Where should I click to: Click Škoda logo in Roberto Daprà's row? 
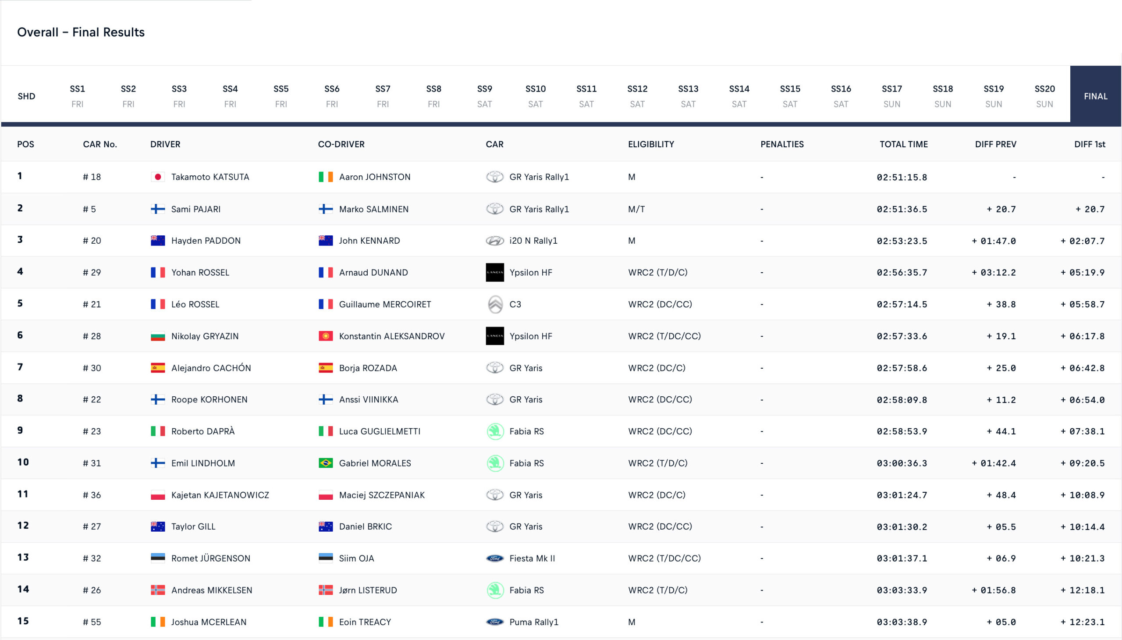[495, 431]
